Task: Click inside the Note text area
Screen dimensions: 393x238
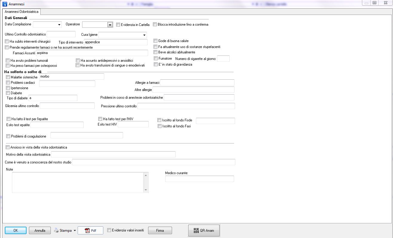Action: 78,182
